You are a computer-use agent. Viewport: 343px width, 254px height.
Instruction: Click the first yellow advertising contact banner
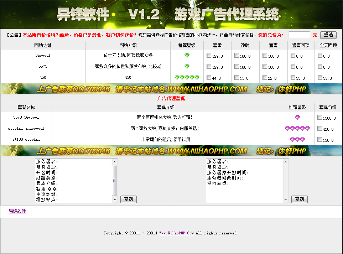[x=171, y=89]
